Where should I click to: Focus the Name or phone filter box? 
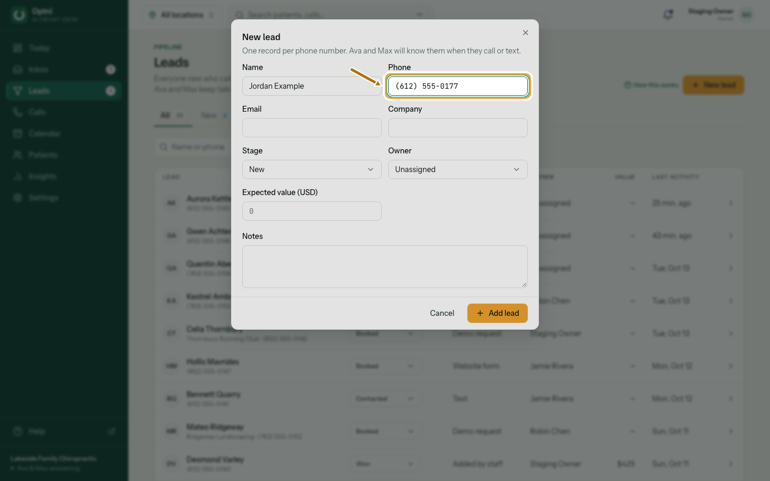click(194, 147)
